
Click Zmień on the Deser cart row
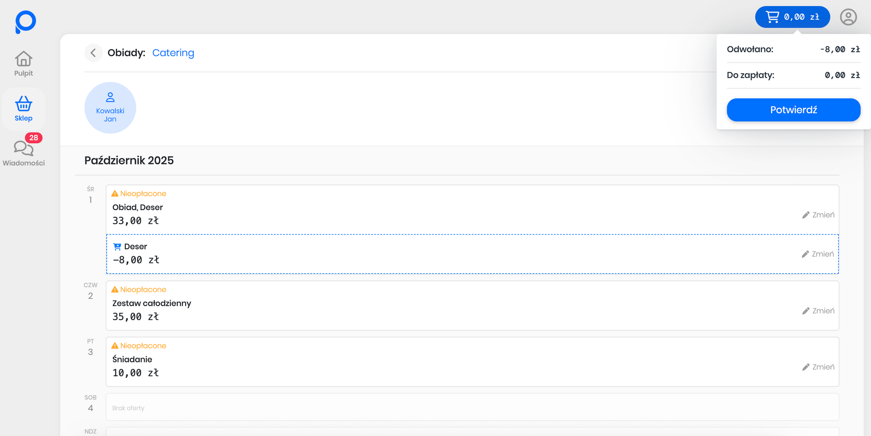coord(818,254)
